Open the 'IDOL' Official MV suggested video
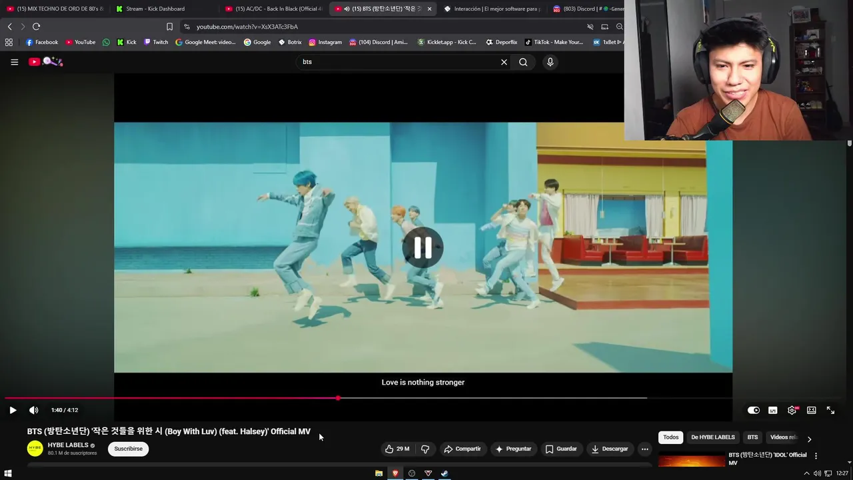This screenshot has width=853, height=480. point(767,459)
